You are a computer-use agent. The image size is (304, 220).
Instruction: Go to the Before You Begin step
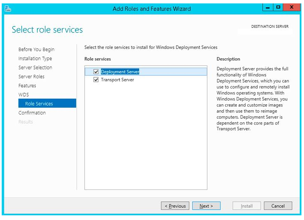click(x=36, y=49)
